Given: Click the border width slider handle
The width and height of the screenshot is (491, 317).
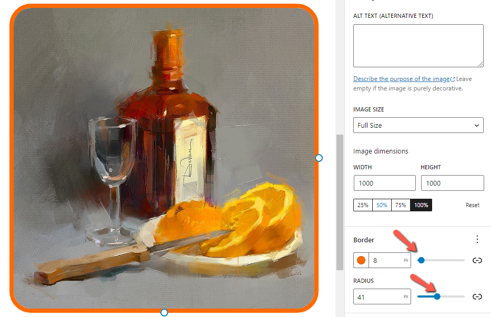Looking at the screenshot, I should point(421,260).
